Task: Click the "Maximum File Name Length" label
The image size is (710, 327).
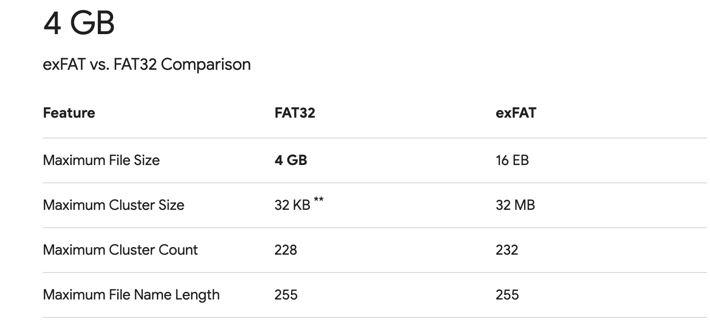Action: pyautogui.click(x=131, y=295)
